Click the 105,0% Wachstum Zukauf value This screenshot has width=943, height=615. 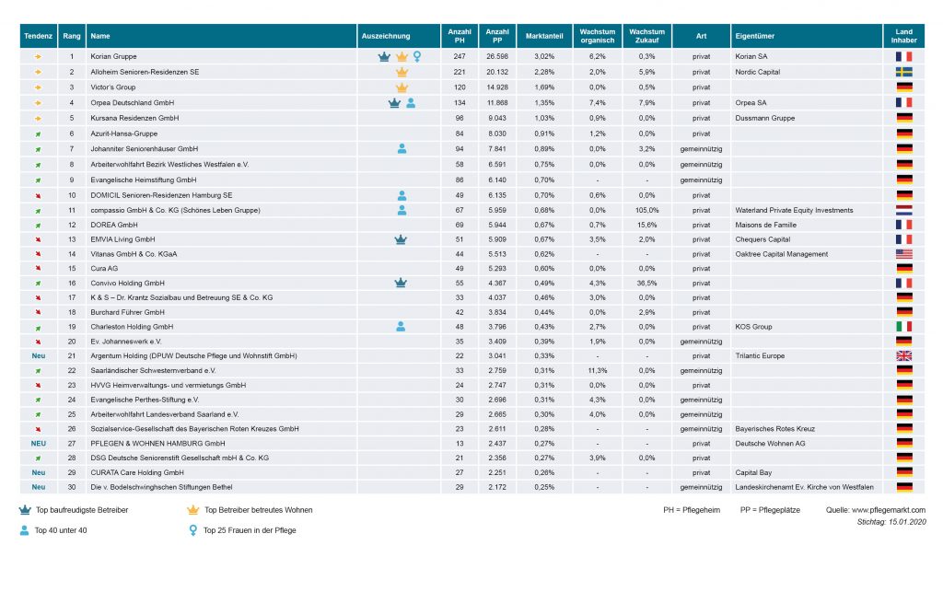click(x=647, y=211)
